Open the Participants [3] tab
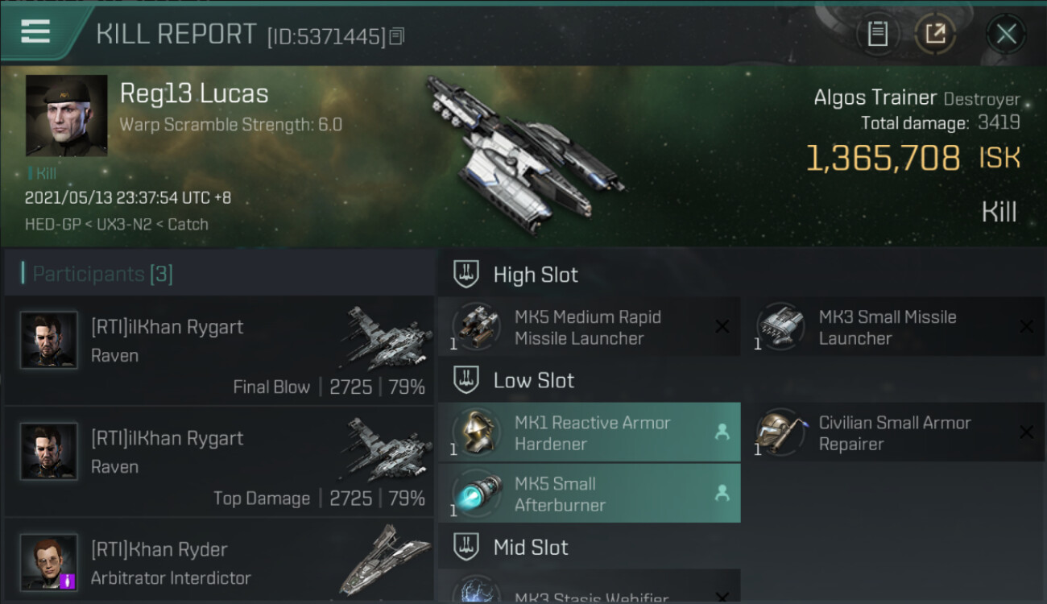This screenshot has height=604, width=1047. [x=102, y=274]
